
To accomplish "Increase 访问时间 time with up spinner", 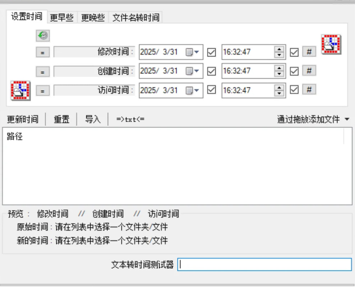I will [279, 87].
